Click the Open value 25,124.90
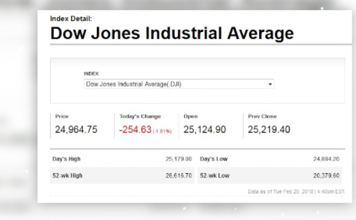356x220 pixels. (205, 129)
